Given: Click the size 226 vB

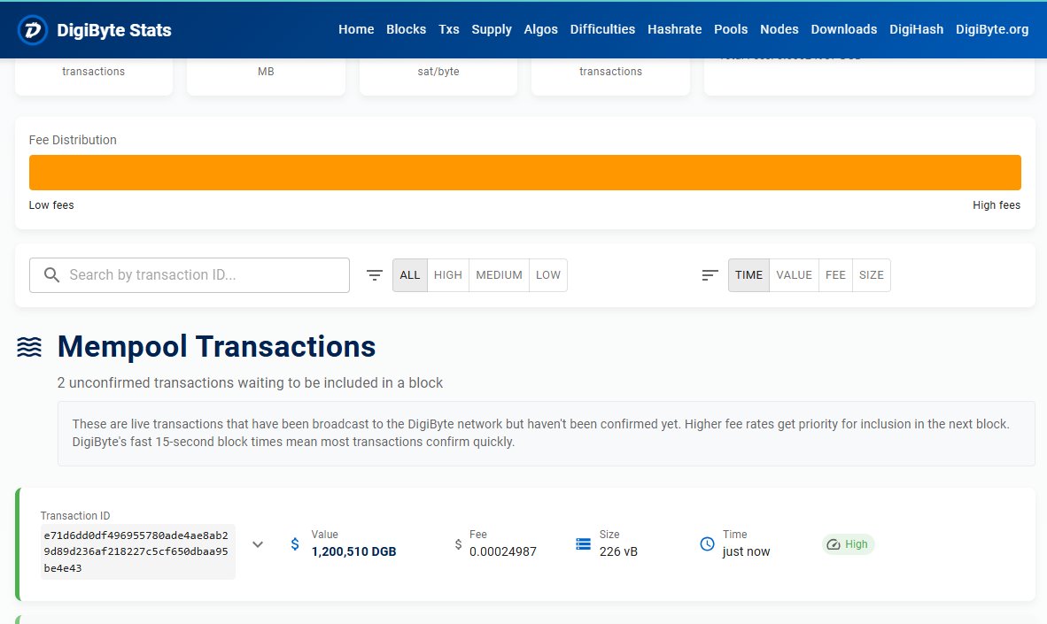Looking at the screenshot, I should (x=618, y=552).
